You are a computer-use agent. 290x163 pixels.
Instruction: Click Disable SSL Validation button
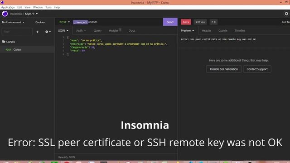224,69
